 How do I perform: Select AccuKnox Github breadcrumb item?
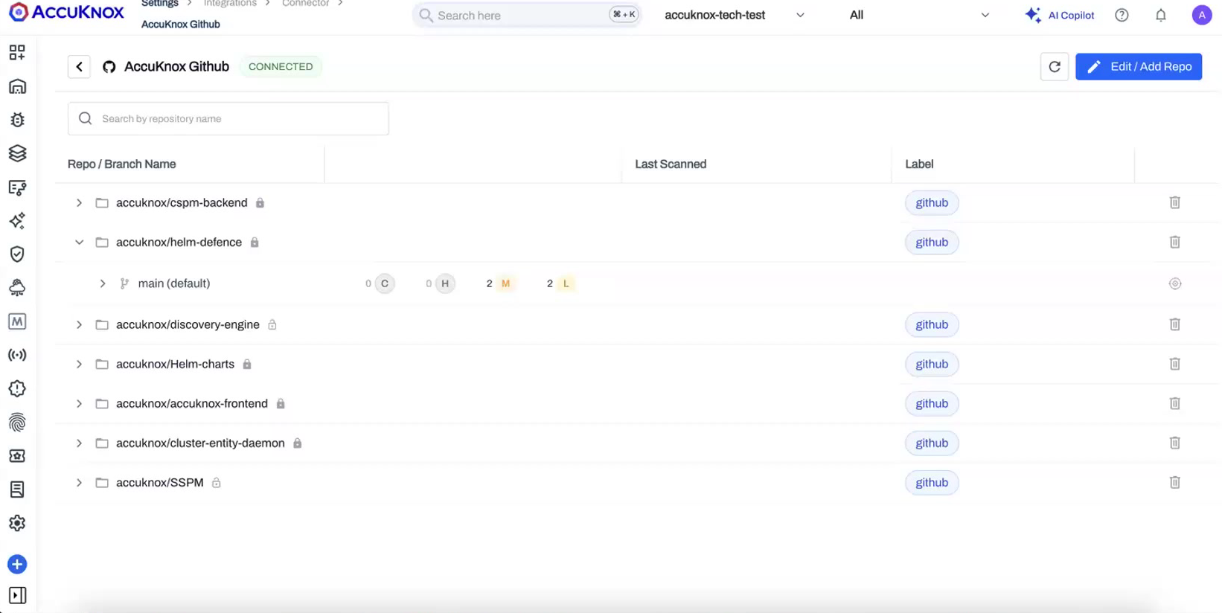click(181, 25)
